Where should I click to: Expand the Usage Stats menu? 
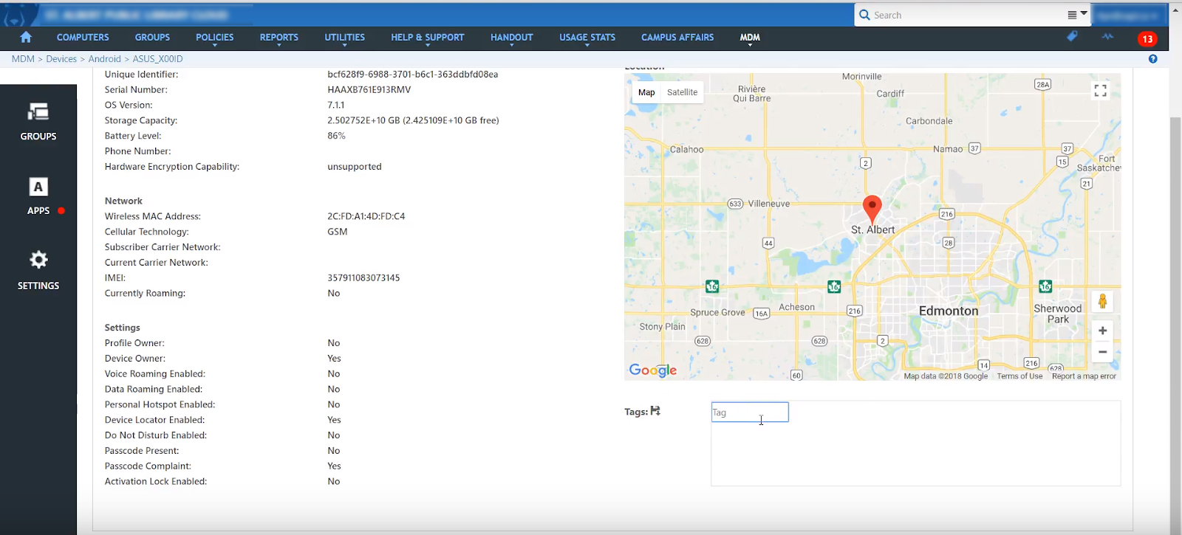587,38
